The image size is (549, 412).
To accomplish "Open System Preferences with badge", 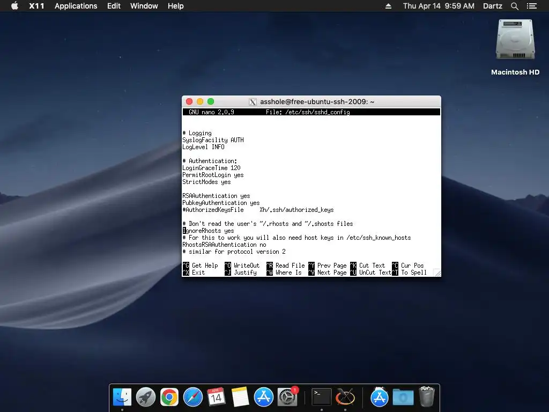I will [287, 397].
